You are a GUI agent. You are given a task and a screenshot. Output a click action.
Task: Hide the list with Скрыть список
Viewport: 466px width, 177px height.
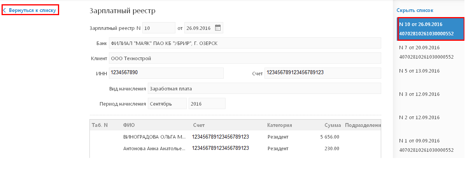[415, 10]
